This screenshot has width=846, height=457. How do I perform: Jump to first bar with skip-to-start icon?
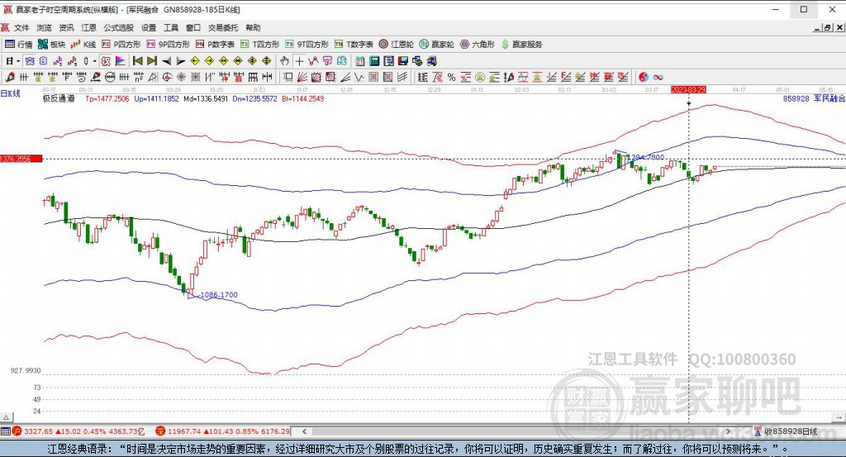pos(138,61)
